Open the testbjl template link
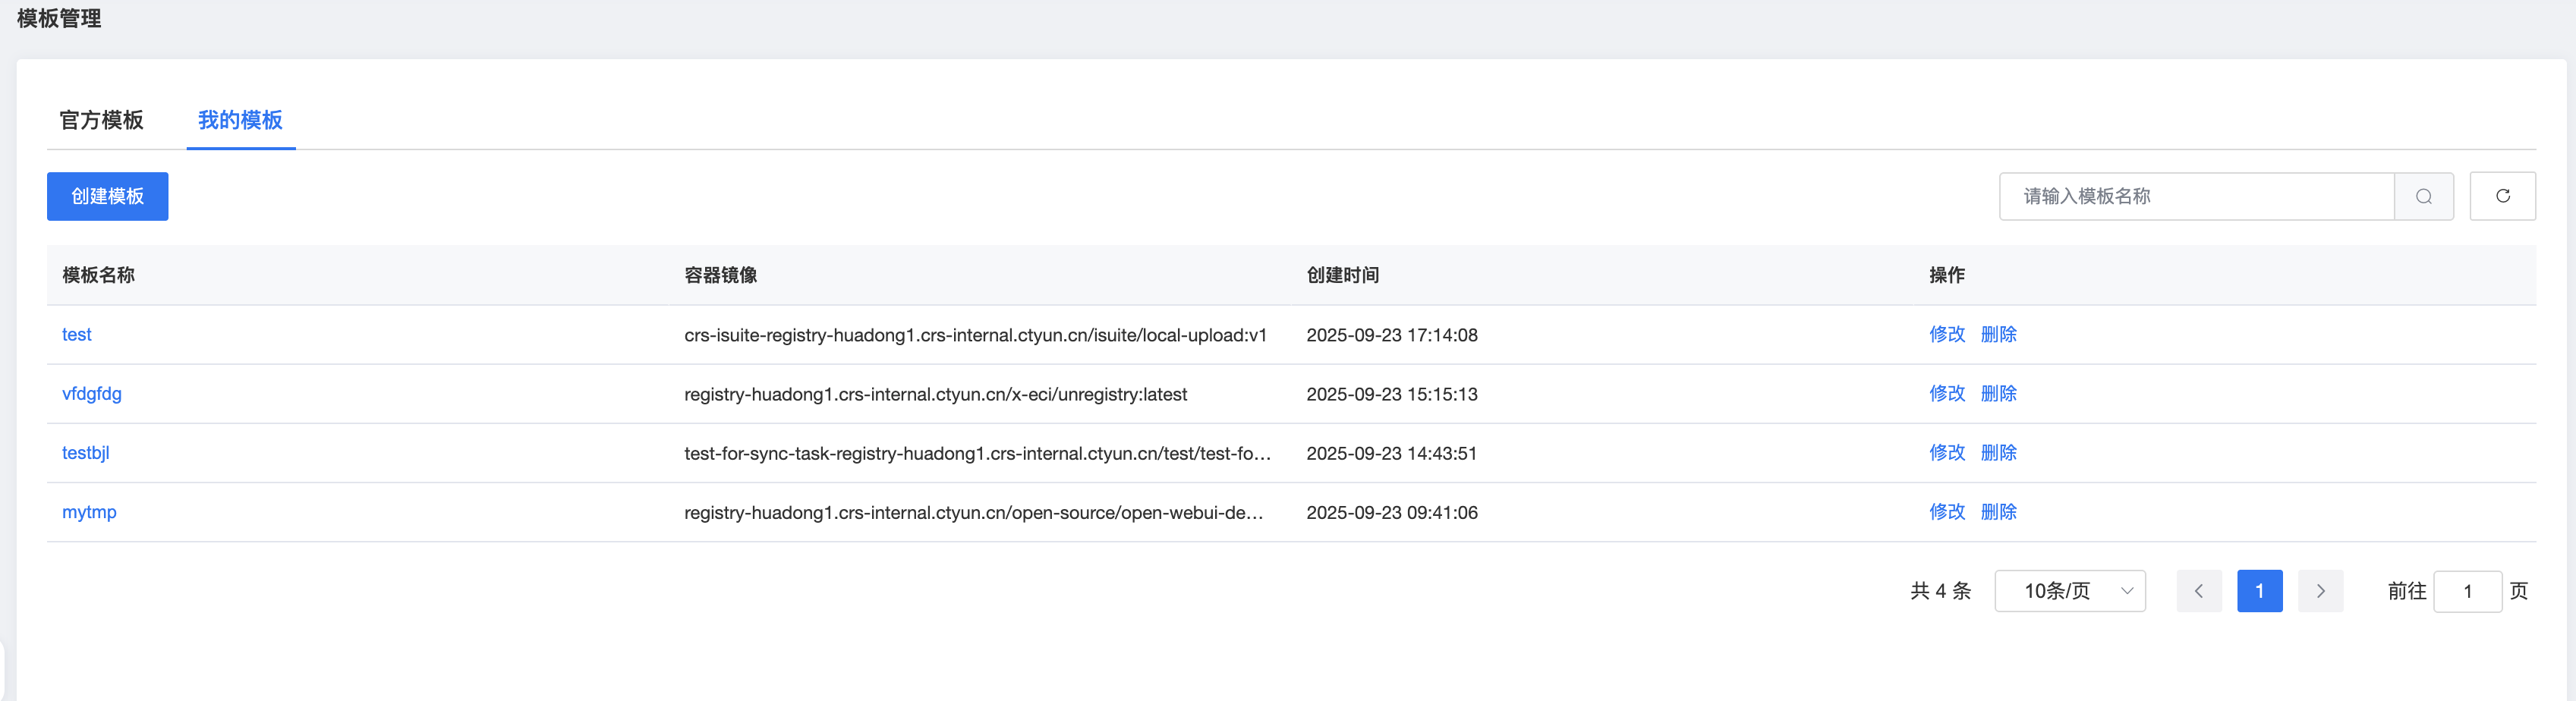Image resolution: width=2576 pixels, height=701 pixels. tap(86, 453)
